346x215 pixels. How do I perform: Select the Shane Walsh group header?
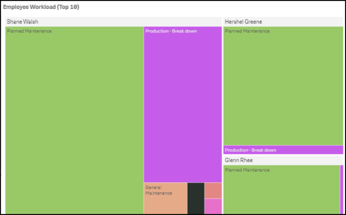click(113, 22)
